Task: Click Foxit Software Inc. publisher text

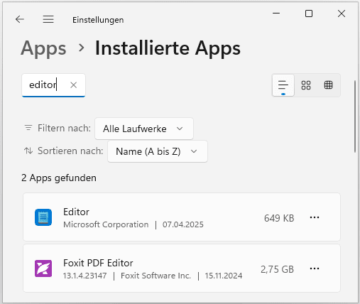Action: [x=156, y=276]
